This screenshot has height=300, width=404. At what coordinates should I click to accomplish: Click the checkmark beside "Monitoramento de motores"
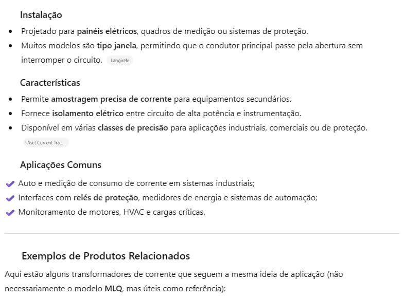pos(9,212)
